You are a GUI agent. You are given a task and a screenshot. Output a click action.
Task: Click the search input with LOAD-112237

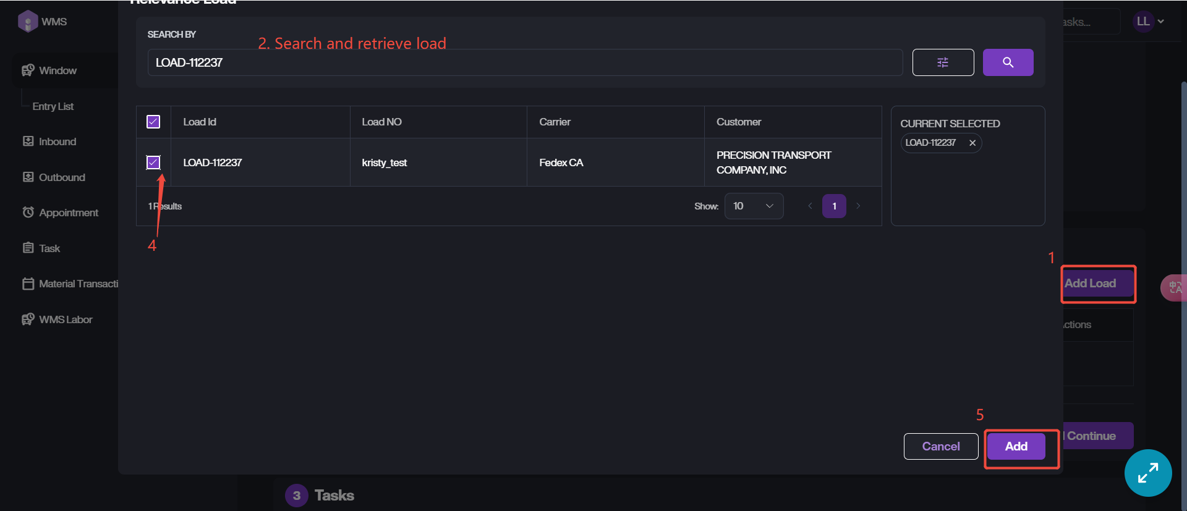524,62
